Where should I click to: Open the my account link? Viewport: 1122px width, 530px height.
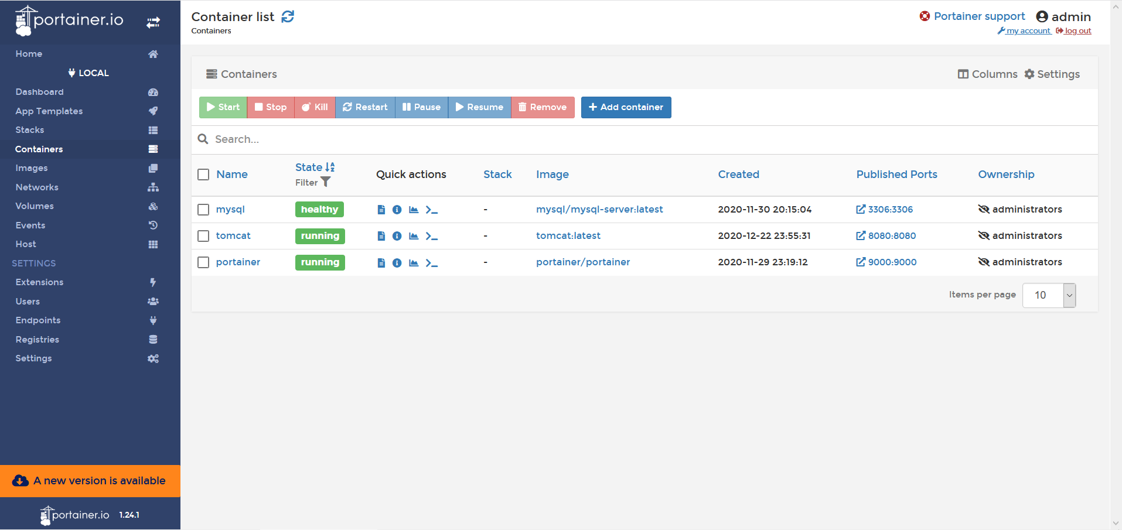[x=1024, y=31]
